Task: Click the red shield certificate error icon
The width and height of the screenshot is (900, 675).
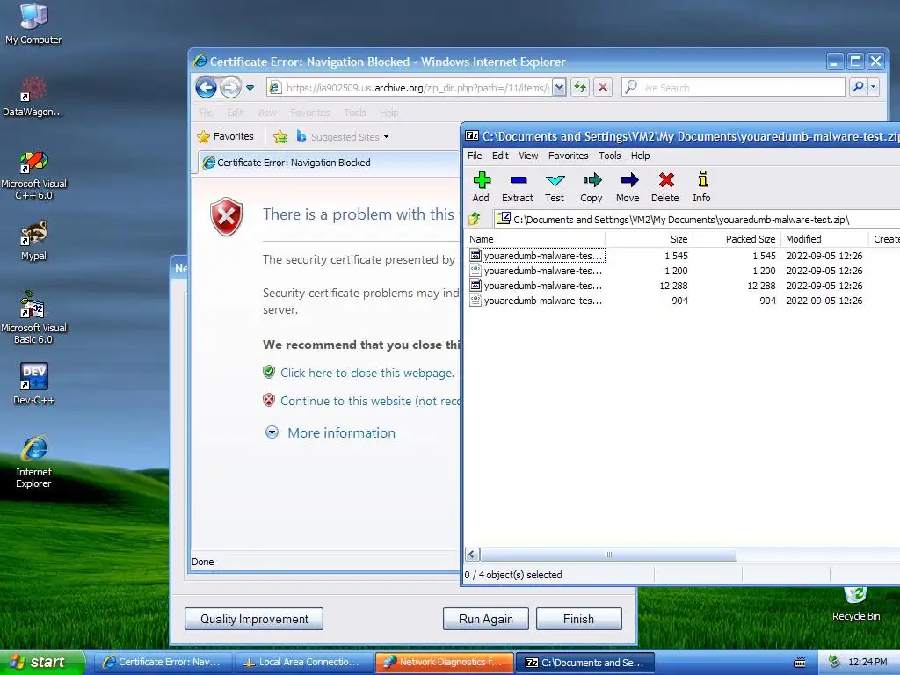Action: tap(227, 216)
